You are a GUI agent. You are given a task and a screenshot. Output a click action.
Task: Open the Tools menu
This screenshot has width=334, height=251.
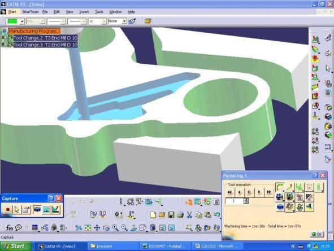coord(99,12)
